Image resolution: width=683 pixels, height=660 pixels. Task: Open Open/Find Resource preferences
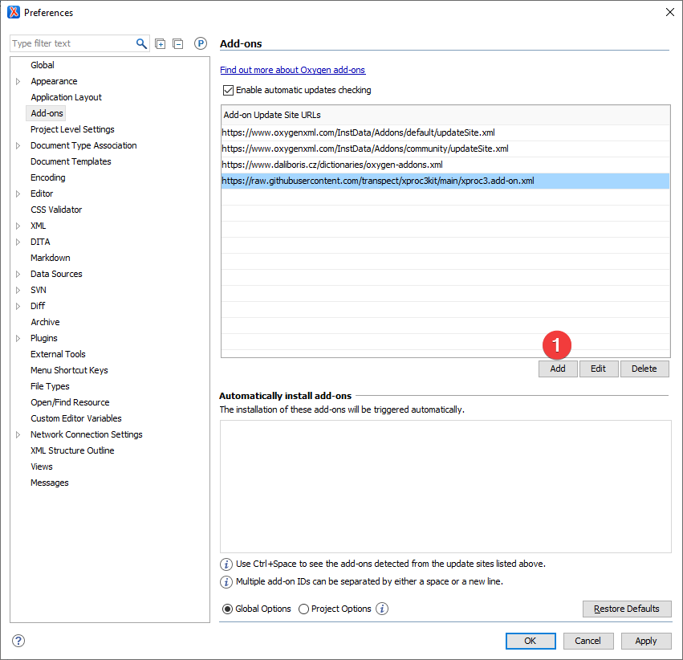coord(70,402)
